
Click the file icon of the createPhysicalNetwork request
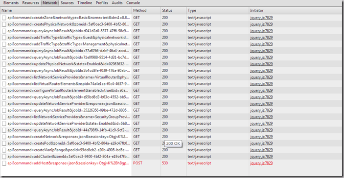point(4,24)
